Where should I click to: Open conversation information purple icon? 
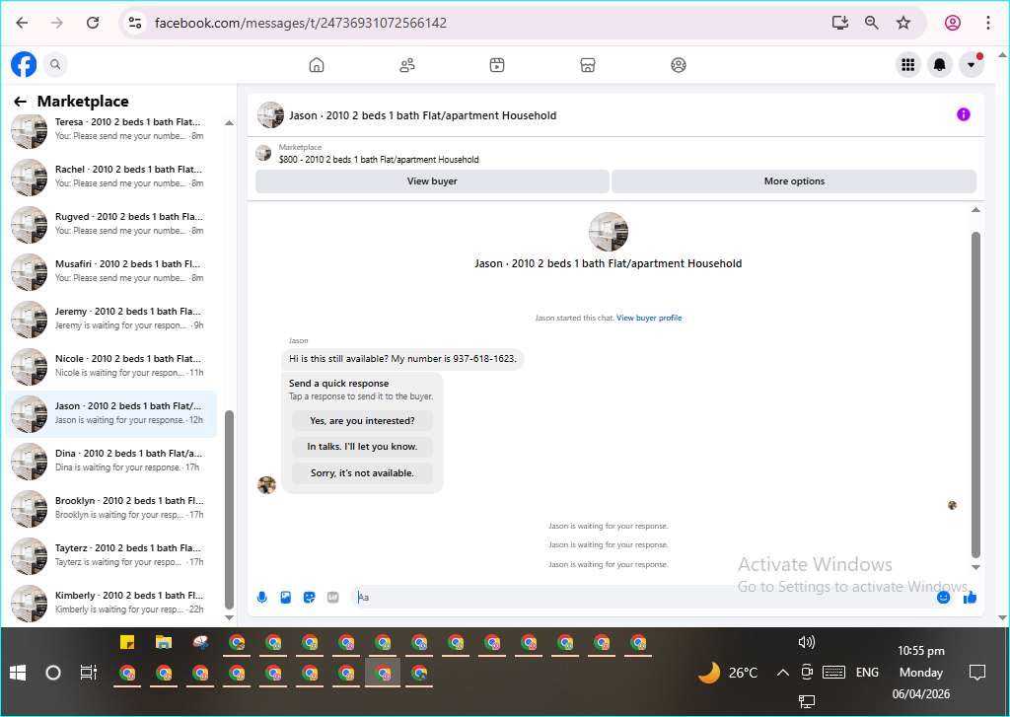pos(964,114)
